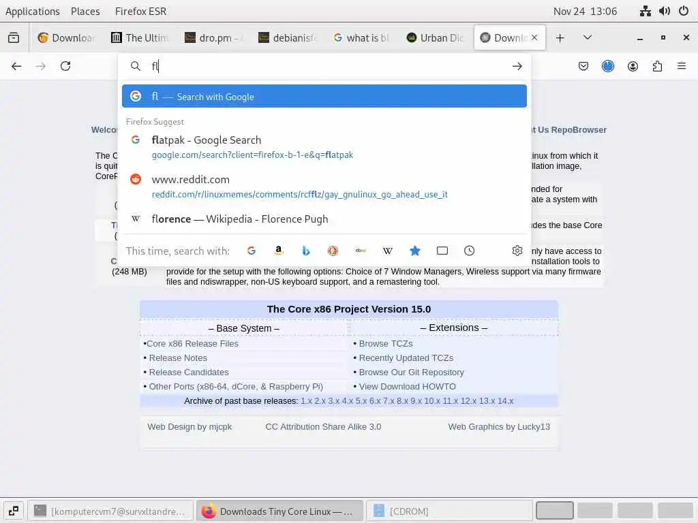Switch to the 'what is bl' Google tab
698x523 pixels.
click(x=361, y=38)
